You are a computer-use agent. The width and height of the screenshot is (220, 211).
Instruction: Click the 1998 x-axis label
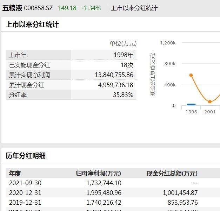(x=191, y=112)
